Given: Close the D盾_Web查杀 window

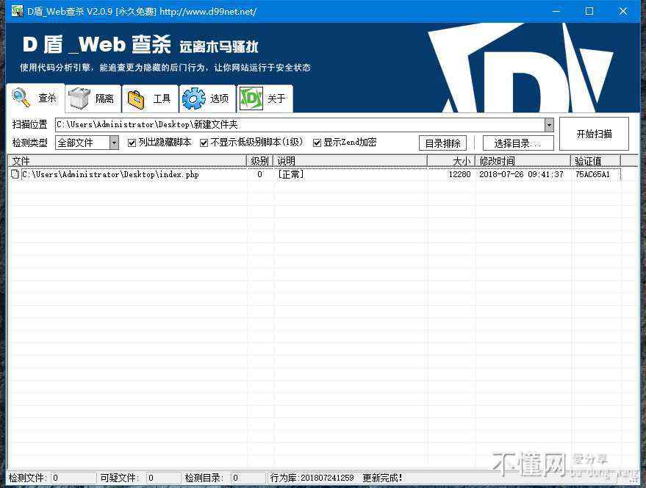Looking at the screenshot, I should click(623, 11).
